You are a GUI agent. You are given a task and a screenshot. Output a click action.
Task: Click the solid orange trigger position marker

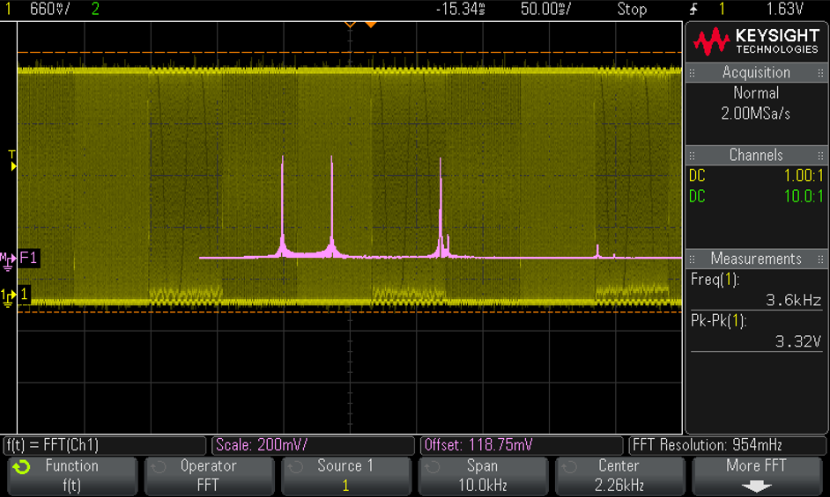point(371,25)
